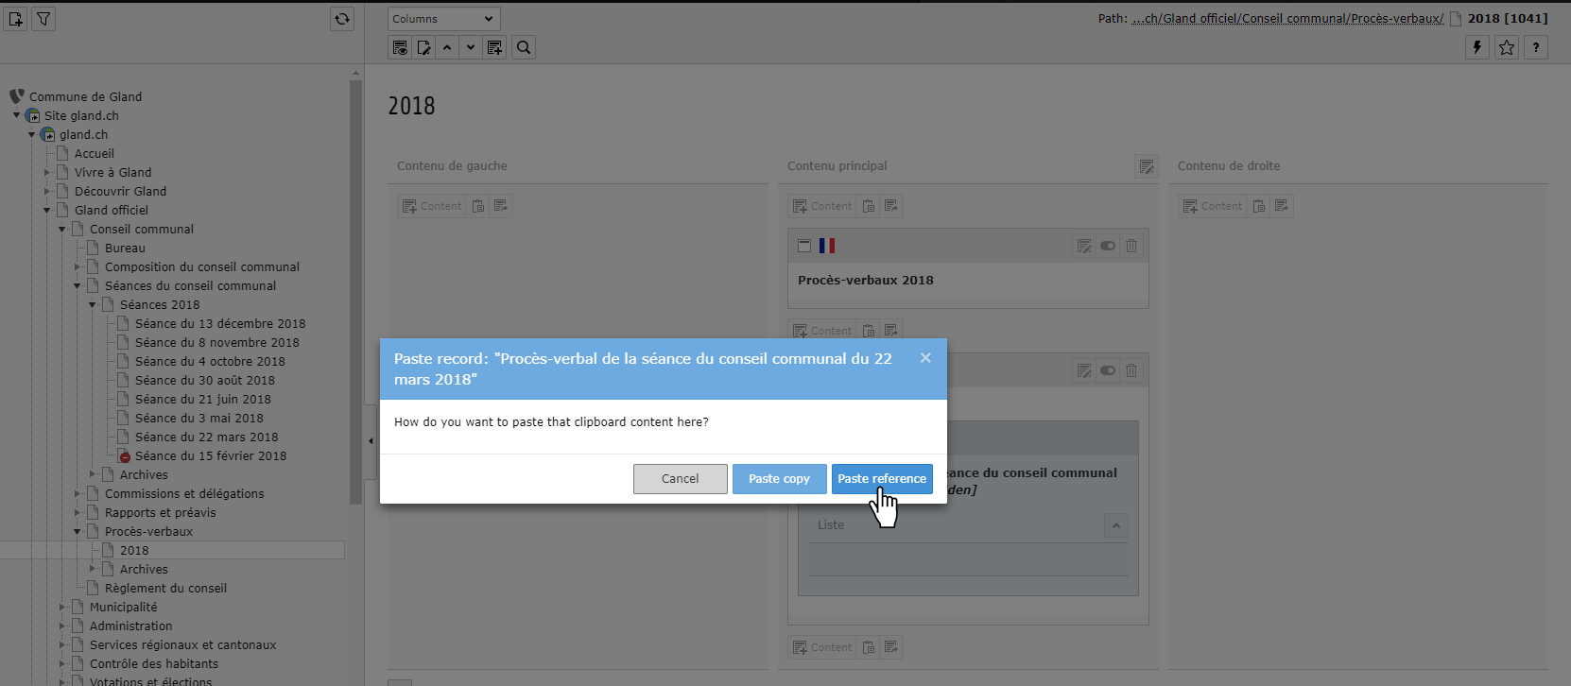Click the search magnifier icon
1571x686 pixels.
pos(524,47)
